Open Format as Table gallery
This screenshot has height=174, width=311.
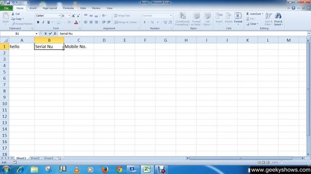click(x=196, y=19)
